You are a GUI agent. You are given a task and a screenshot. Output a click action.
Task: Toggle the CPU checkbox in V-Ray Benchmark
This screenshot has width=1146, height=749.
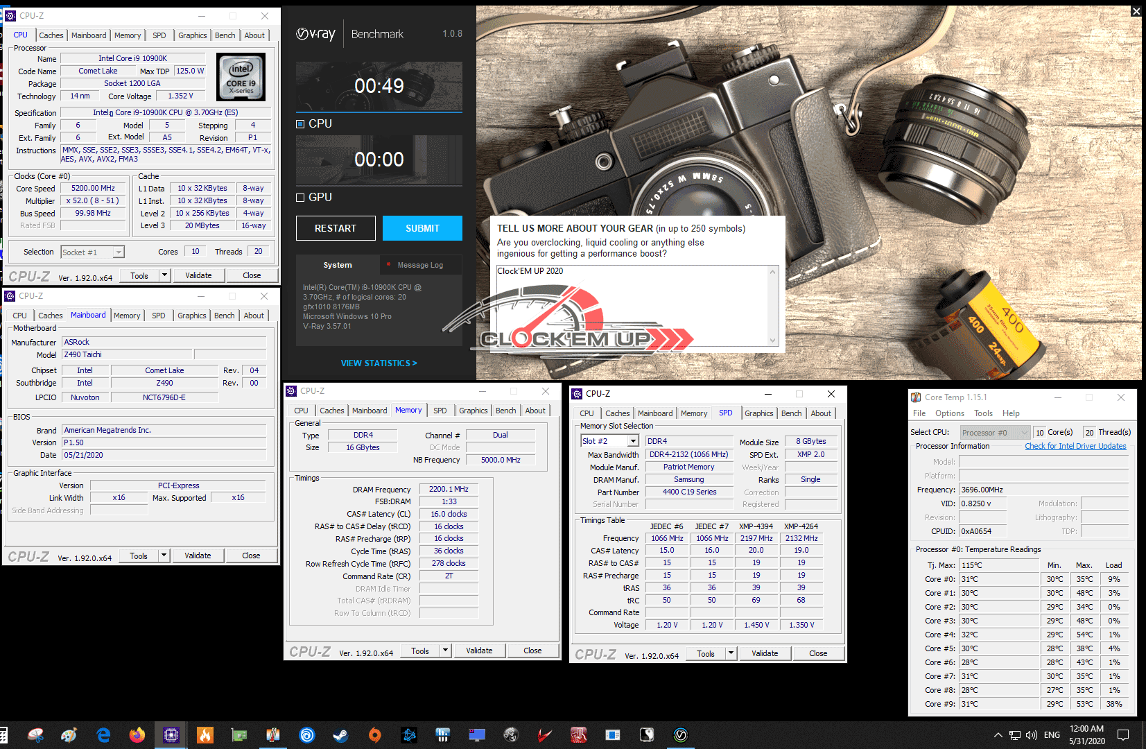[301, 124]
